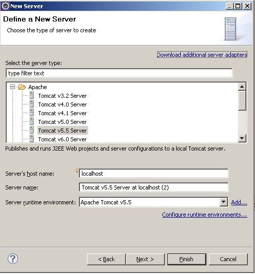The height and width of the screenshot is (274, 255).
Task: Open Download additional server adapters link
Action: click(x=202, y=55)
